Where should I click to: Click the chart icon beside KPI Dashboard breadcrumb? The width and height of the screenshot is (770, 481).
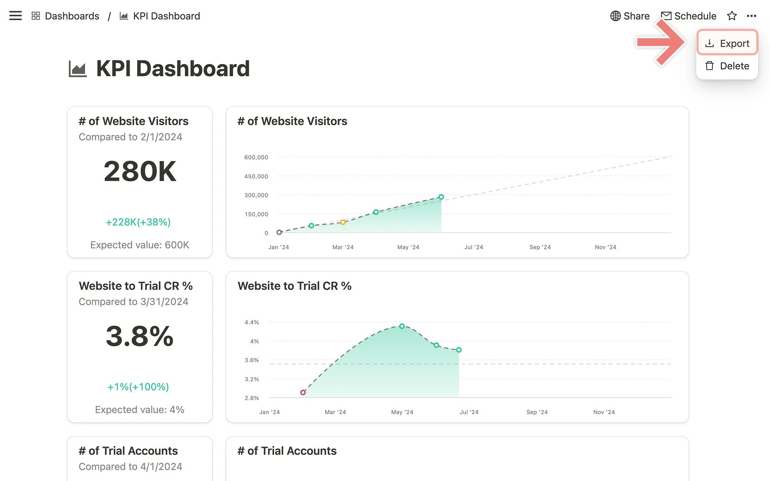[124, 16]
